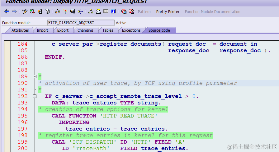The image size is (279, 152).
Task: Click 'creation of trace options for kernel' comment
Action: pos(103,109)
